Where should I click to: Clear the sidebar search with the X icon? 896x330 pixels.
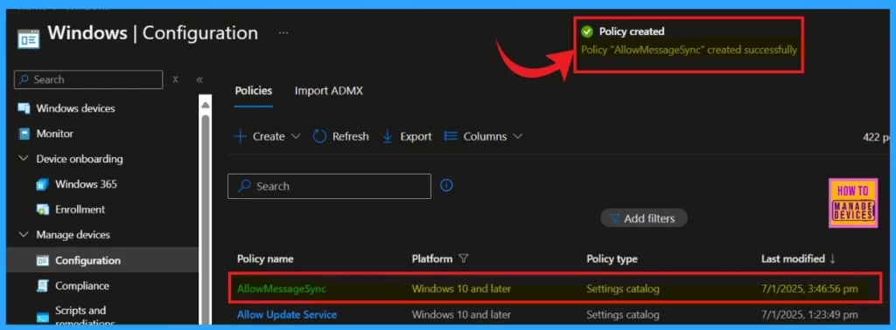click(x=175, y=79)
